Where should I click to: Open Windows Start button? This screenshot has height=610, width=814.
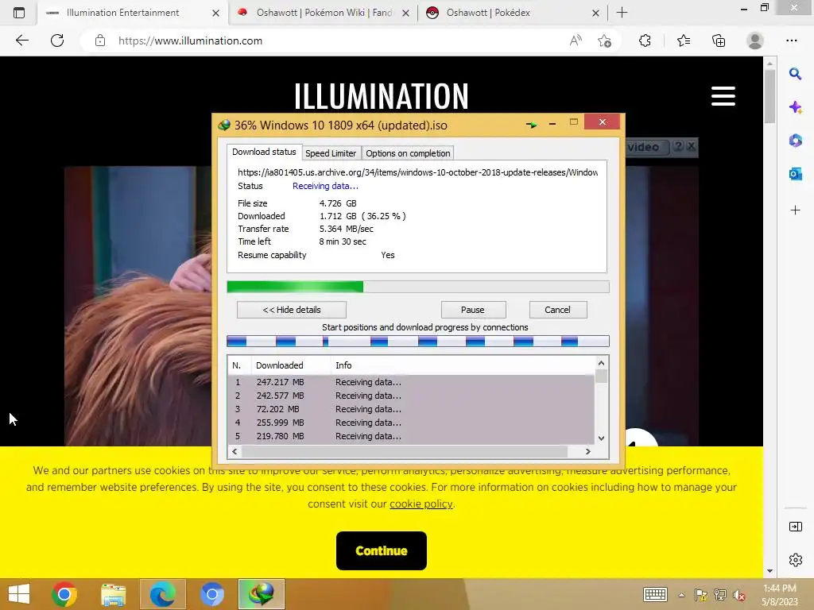(x=19, y=594)
